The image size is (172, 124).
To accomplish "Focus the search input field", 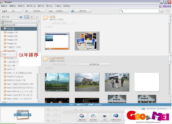I will coord(139,11).
